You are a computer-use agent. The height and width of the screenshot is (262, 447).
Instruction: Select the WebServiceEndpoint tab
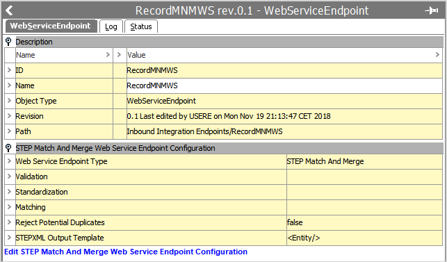[x=51, y=26]
